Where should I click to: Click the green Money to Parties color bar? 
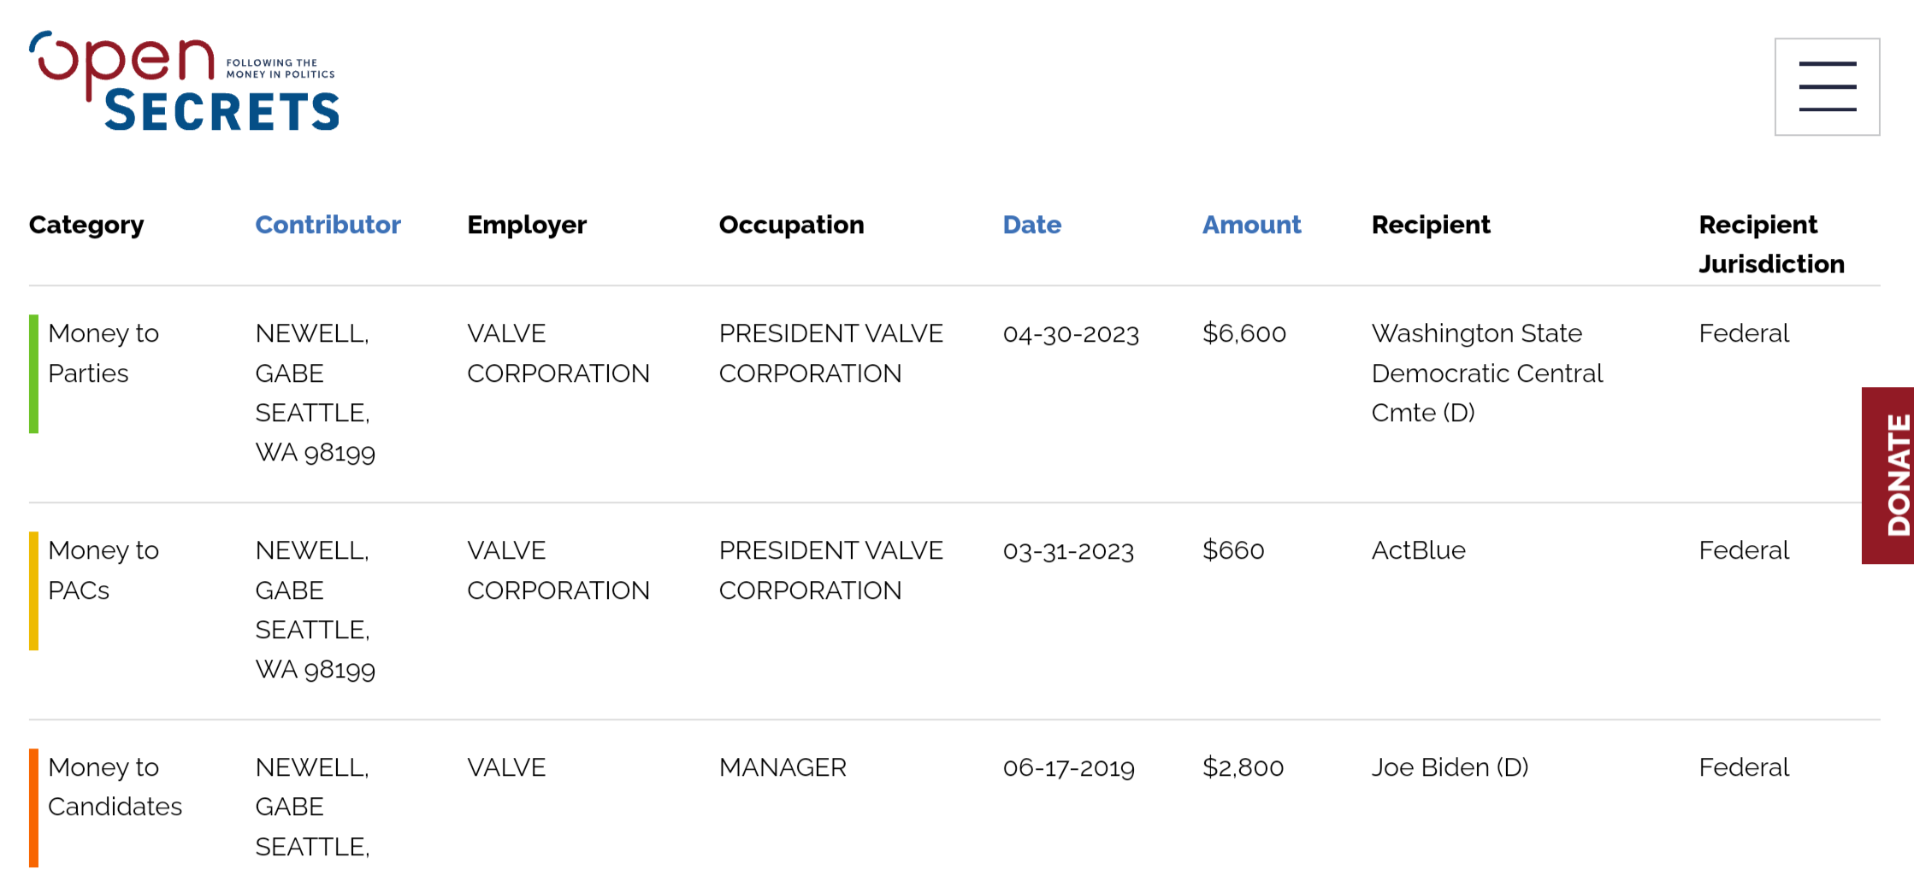tap(34, 373)
